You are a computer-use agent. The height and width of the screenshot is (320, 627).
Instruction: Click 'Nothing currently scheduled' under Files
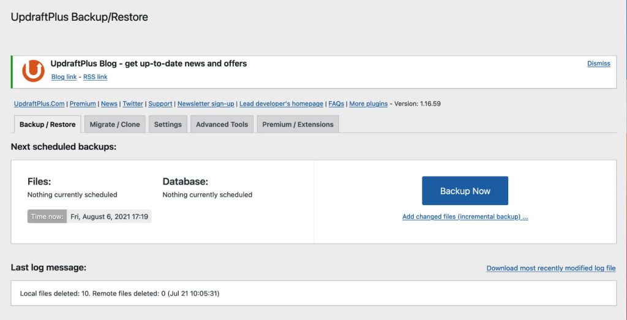(x=72, y=195)
